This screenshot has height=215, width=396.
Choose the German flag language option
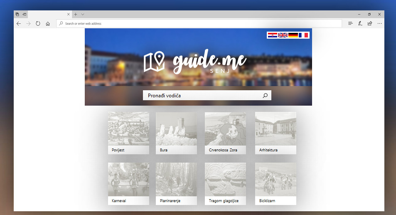pyautogui.click(x=293, y=35)
